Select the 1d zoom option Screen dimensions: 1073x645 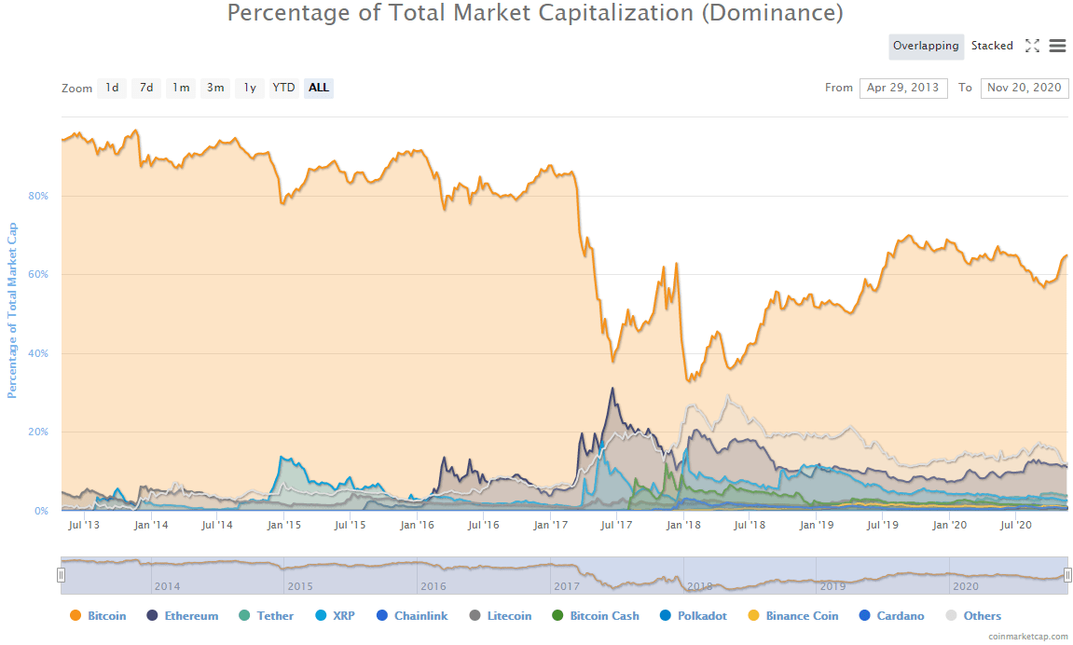(111, 88)
